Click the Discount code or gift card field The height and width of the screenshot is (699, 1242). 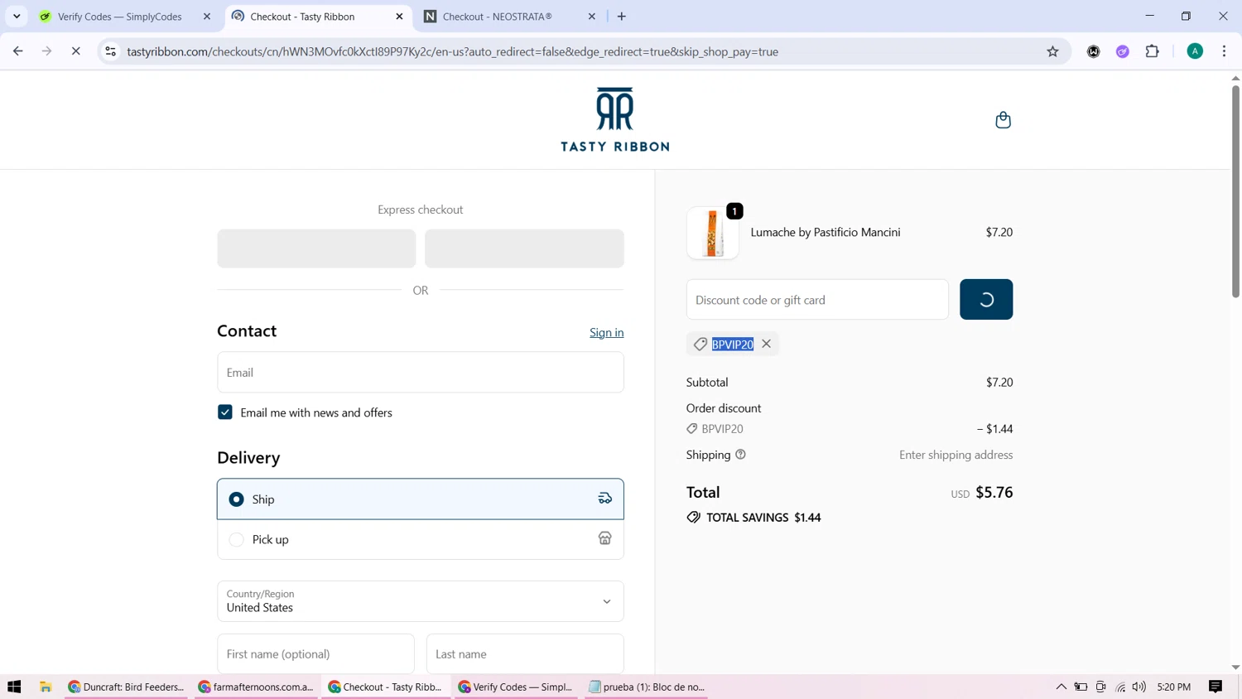coord(817,299)
